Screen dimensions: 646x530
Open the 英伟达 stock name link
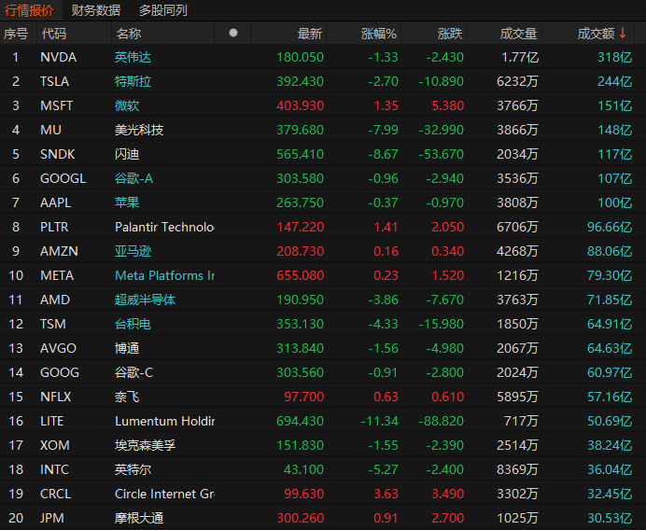point(133,57)
